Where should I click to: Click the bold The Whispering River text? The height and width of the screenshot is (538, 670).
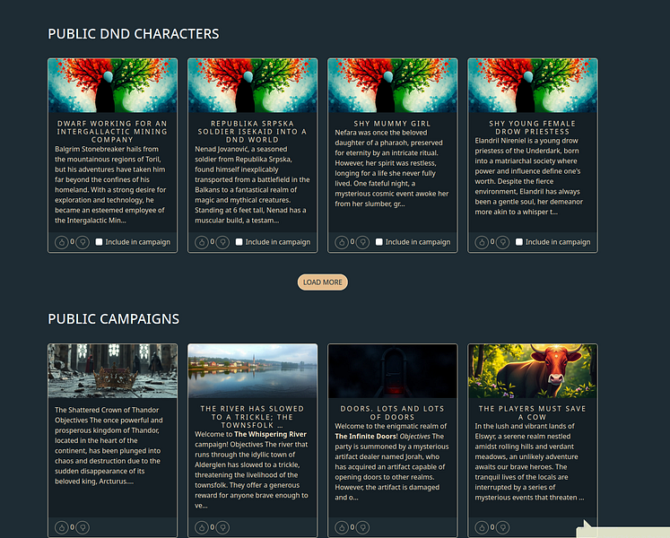point(271,434)
